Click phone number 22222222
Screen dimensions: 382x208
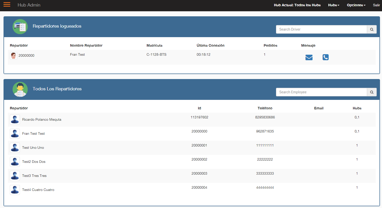click(265, 159)
